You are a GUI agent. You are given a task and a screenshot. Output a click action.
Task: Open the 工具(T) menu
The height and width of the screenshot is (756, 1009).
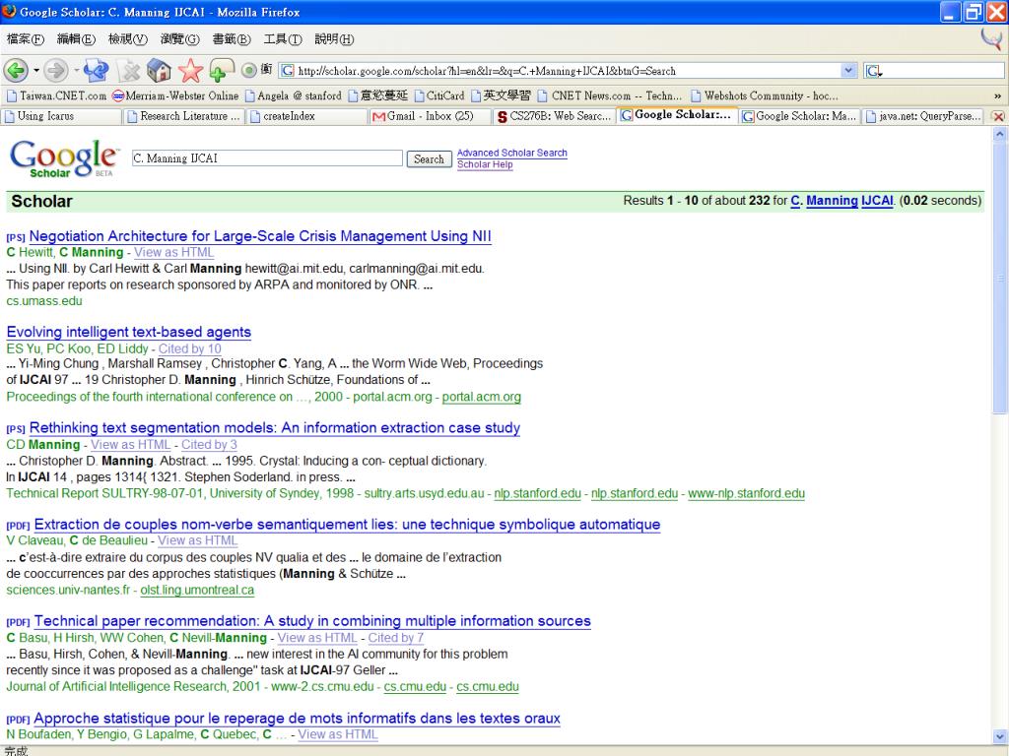[x=283, y=39]
